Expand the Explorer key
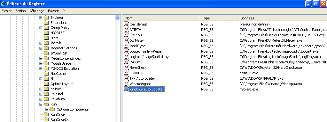Image resolution: width=327 pixels, height=122 pixels. (x=41, y=18)
